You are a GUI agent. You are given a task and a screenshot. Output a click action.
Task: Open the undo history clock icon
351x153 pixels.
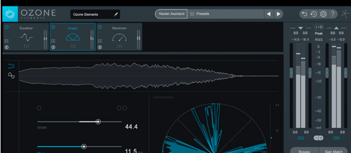[x=314, y=14]
